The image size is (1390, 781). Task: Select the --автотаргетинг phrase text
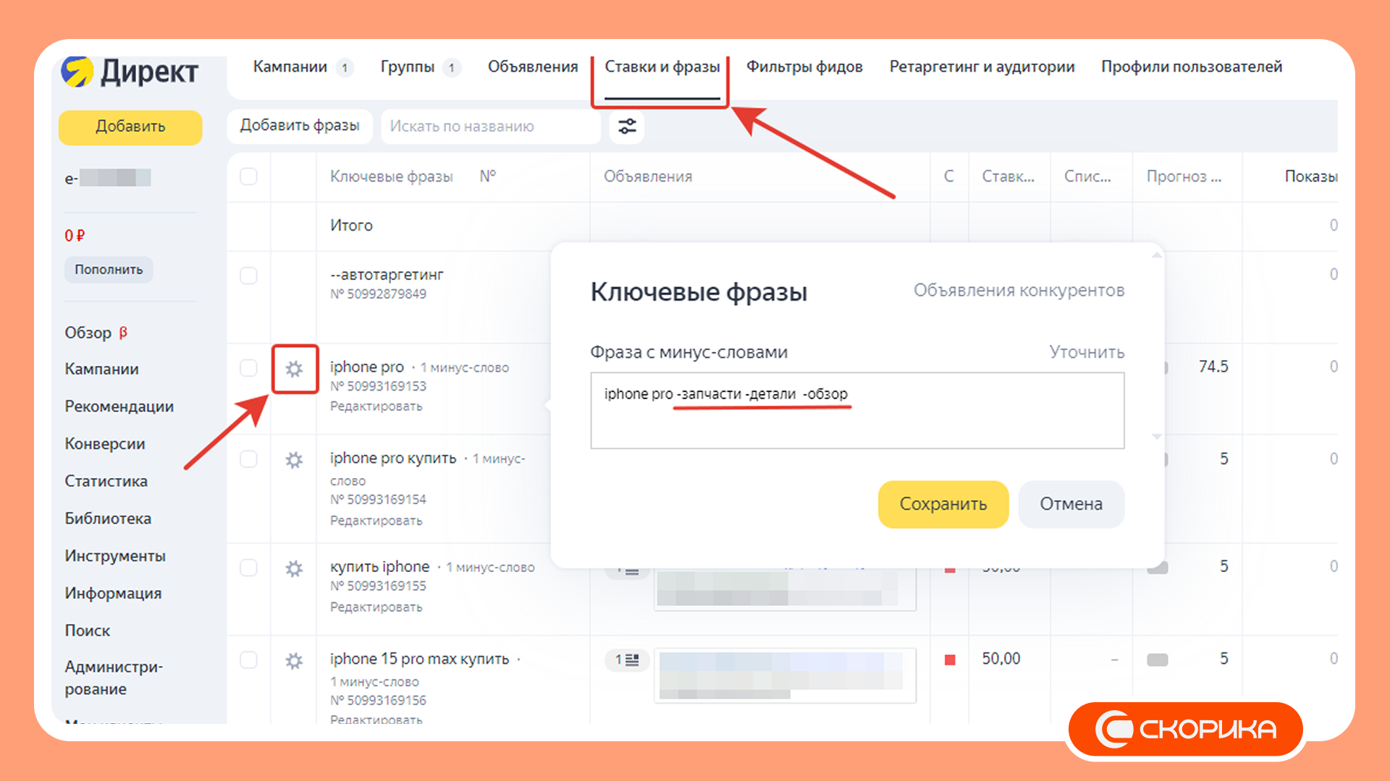[x=387, y=275]
